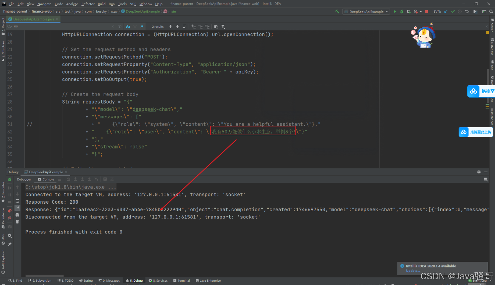495x285 pixels.
Task: Open the Terminal tool window
Action: (x=182, y=281)
